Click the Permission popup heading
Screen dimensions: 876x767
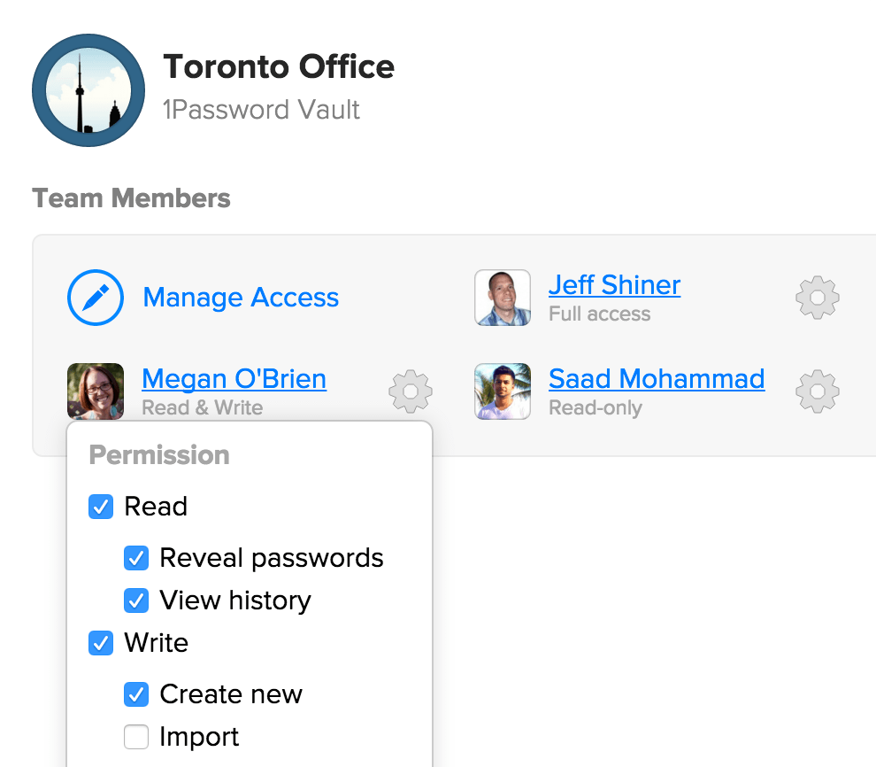pos(159,455)
